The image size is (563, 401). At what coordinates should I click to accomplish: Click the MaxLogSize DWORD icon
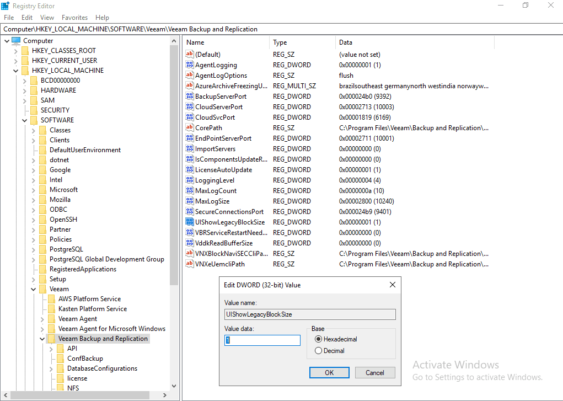(190, 201)
